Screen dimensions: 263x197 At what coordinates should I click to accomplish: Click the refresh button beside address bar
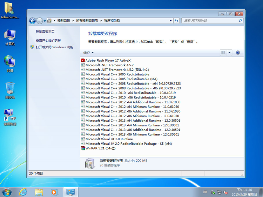tap(176, 21)
